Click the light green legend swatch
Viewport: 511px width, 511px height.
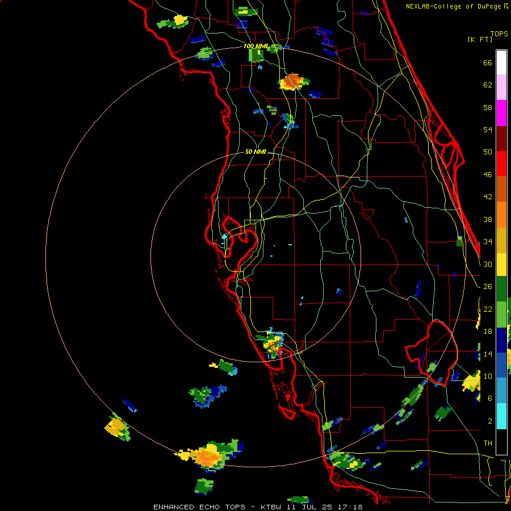tap(501, 315)
